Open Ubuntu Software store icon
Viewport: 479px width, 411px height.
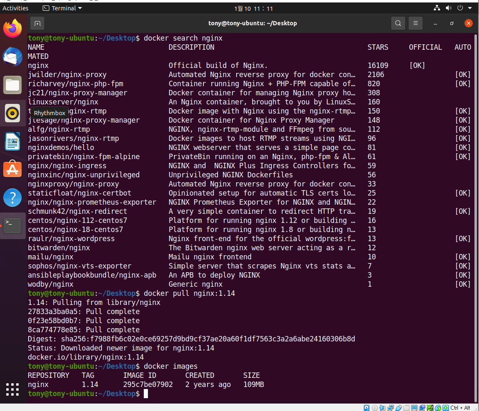12,169
